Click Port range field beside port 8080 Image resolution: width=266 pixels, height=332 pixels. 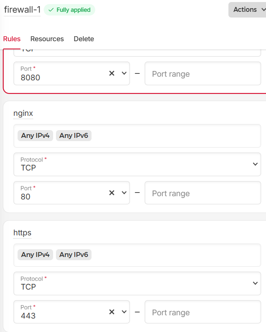(203, 73)
